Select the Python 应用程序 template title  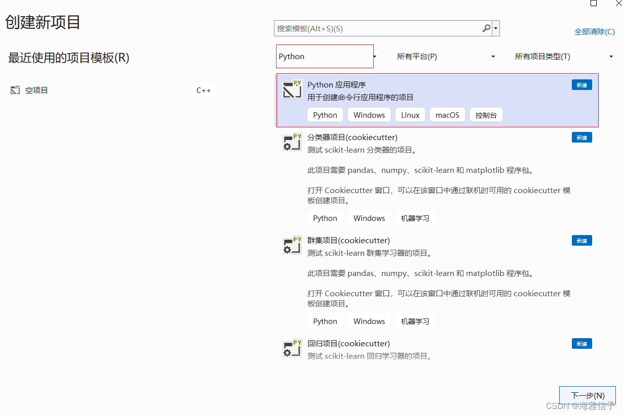click(x=336, y=84)
